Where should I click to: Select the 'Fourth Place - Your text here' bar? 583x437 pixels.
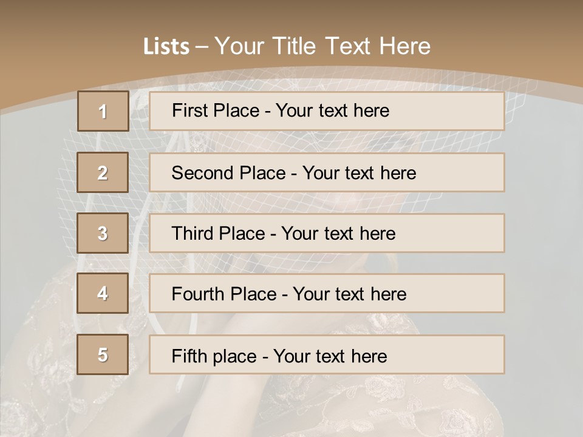(327, 294)
